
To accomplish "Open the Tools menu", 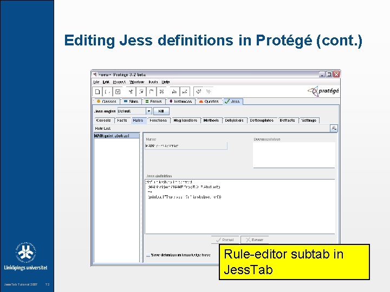I will click(153, 82).
